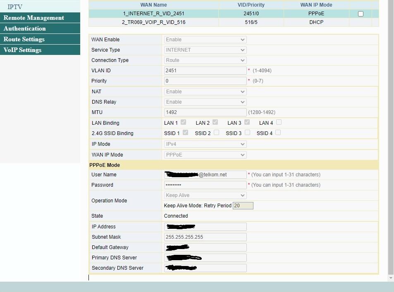
Task: Click the Retry Period field
Action: click(x=243, y=206)
